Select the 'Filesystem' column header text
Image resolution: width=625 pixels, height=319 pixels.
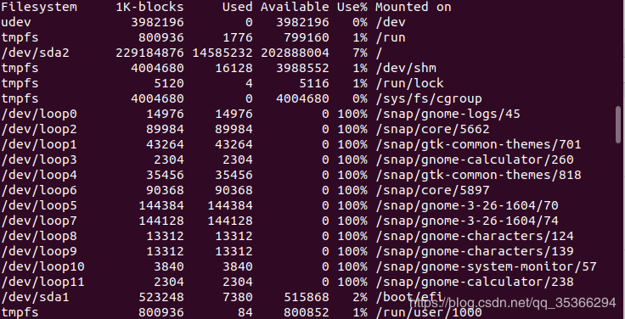pos(39,7)
